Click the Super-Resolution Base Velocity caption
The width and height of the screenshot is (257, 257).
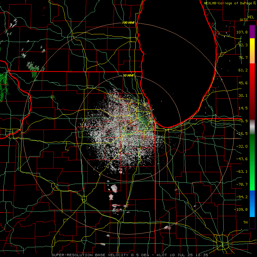click(x=130, y=255)
